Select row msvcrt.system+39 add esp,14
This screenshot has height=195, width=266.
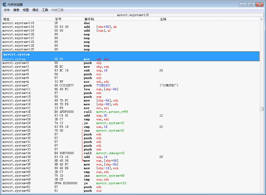pos(131,157)
